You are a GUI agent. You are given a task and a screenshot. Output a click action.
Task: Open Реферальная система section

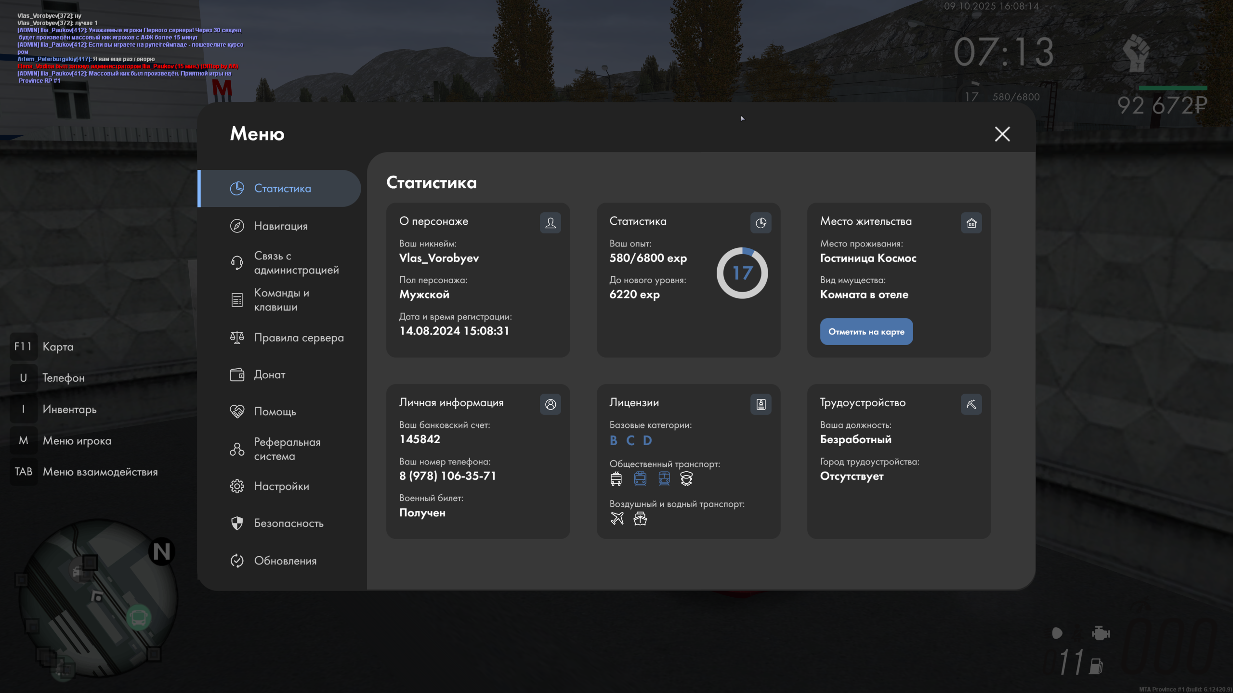click(287, 449)
